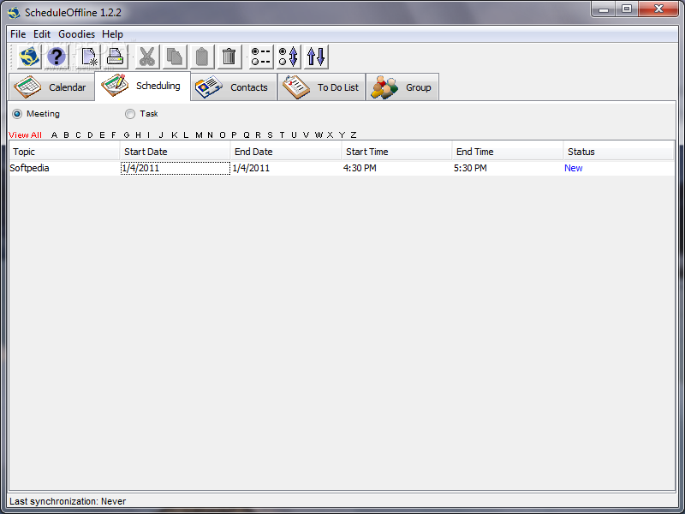This screenshot has height=514, width=685.
Task: Sort by the End Time column header
Action: click(508, 152)
